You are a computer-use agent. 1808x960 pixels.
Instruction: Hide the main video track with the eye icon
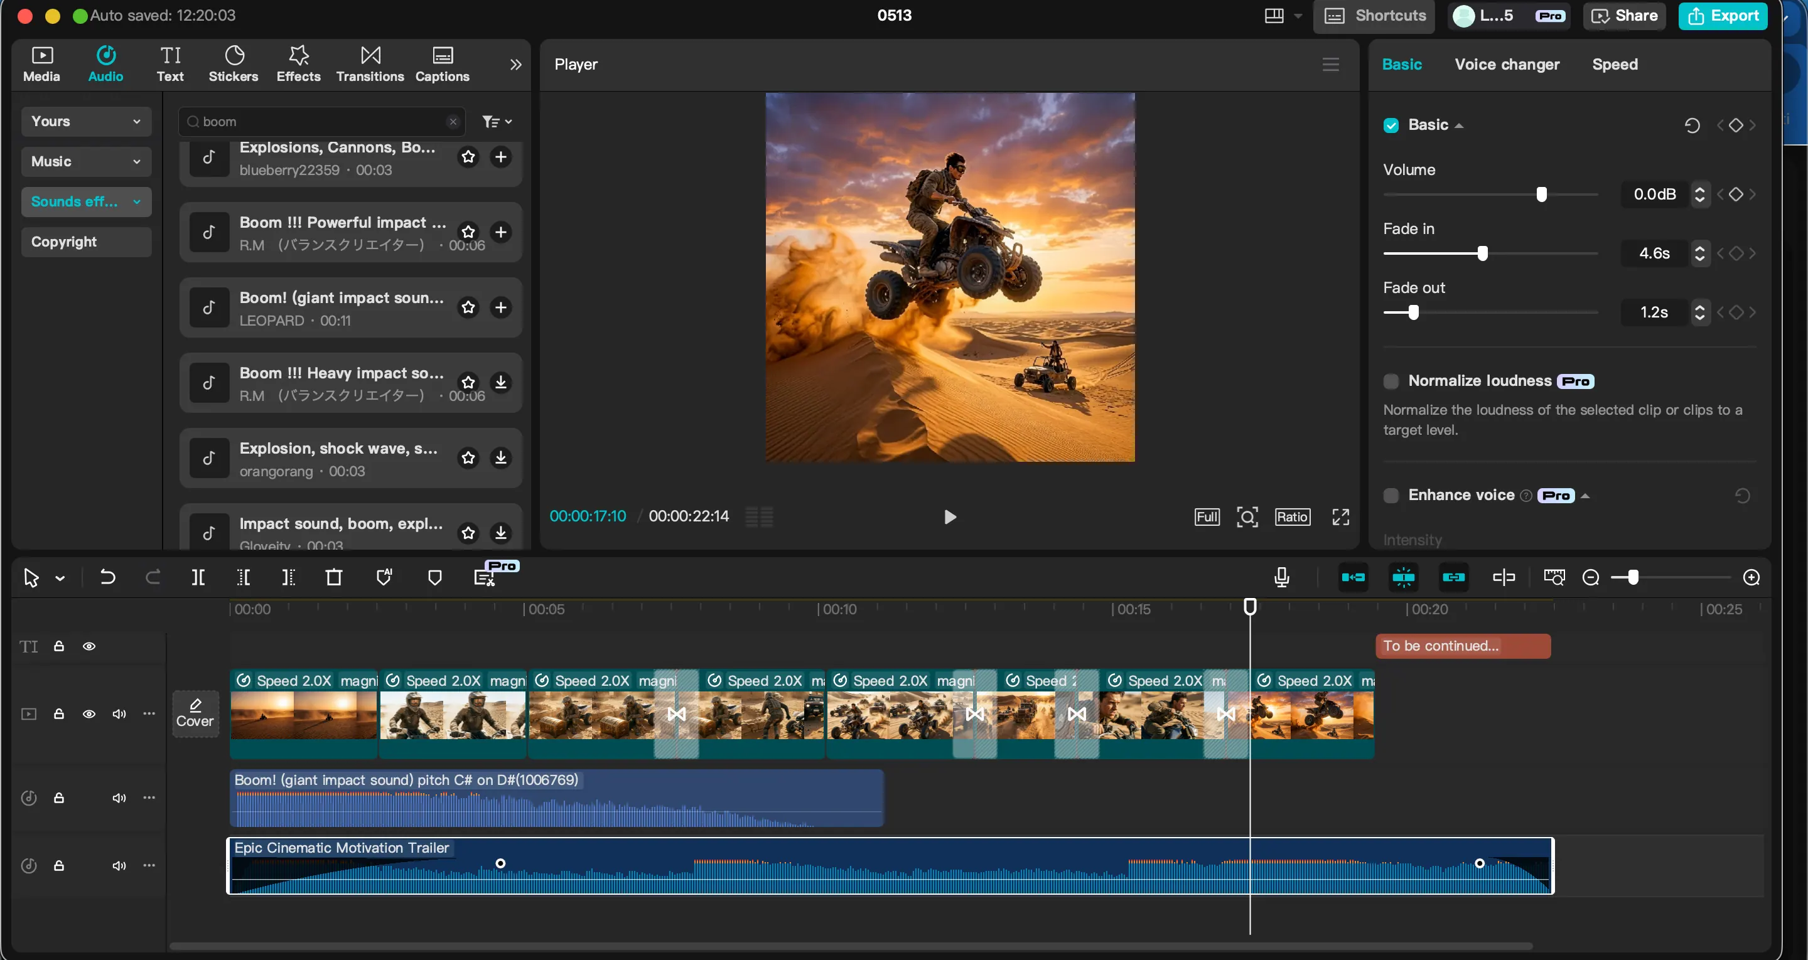coord(89,713)
